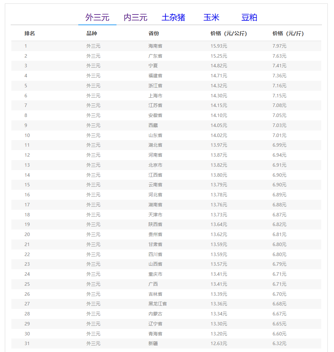Click the 15.93元 price value

[219, 46]
